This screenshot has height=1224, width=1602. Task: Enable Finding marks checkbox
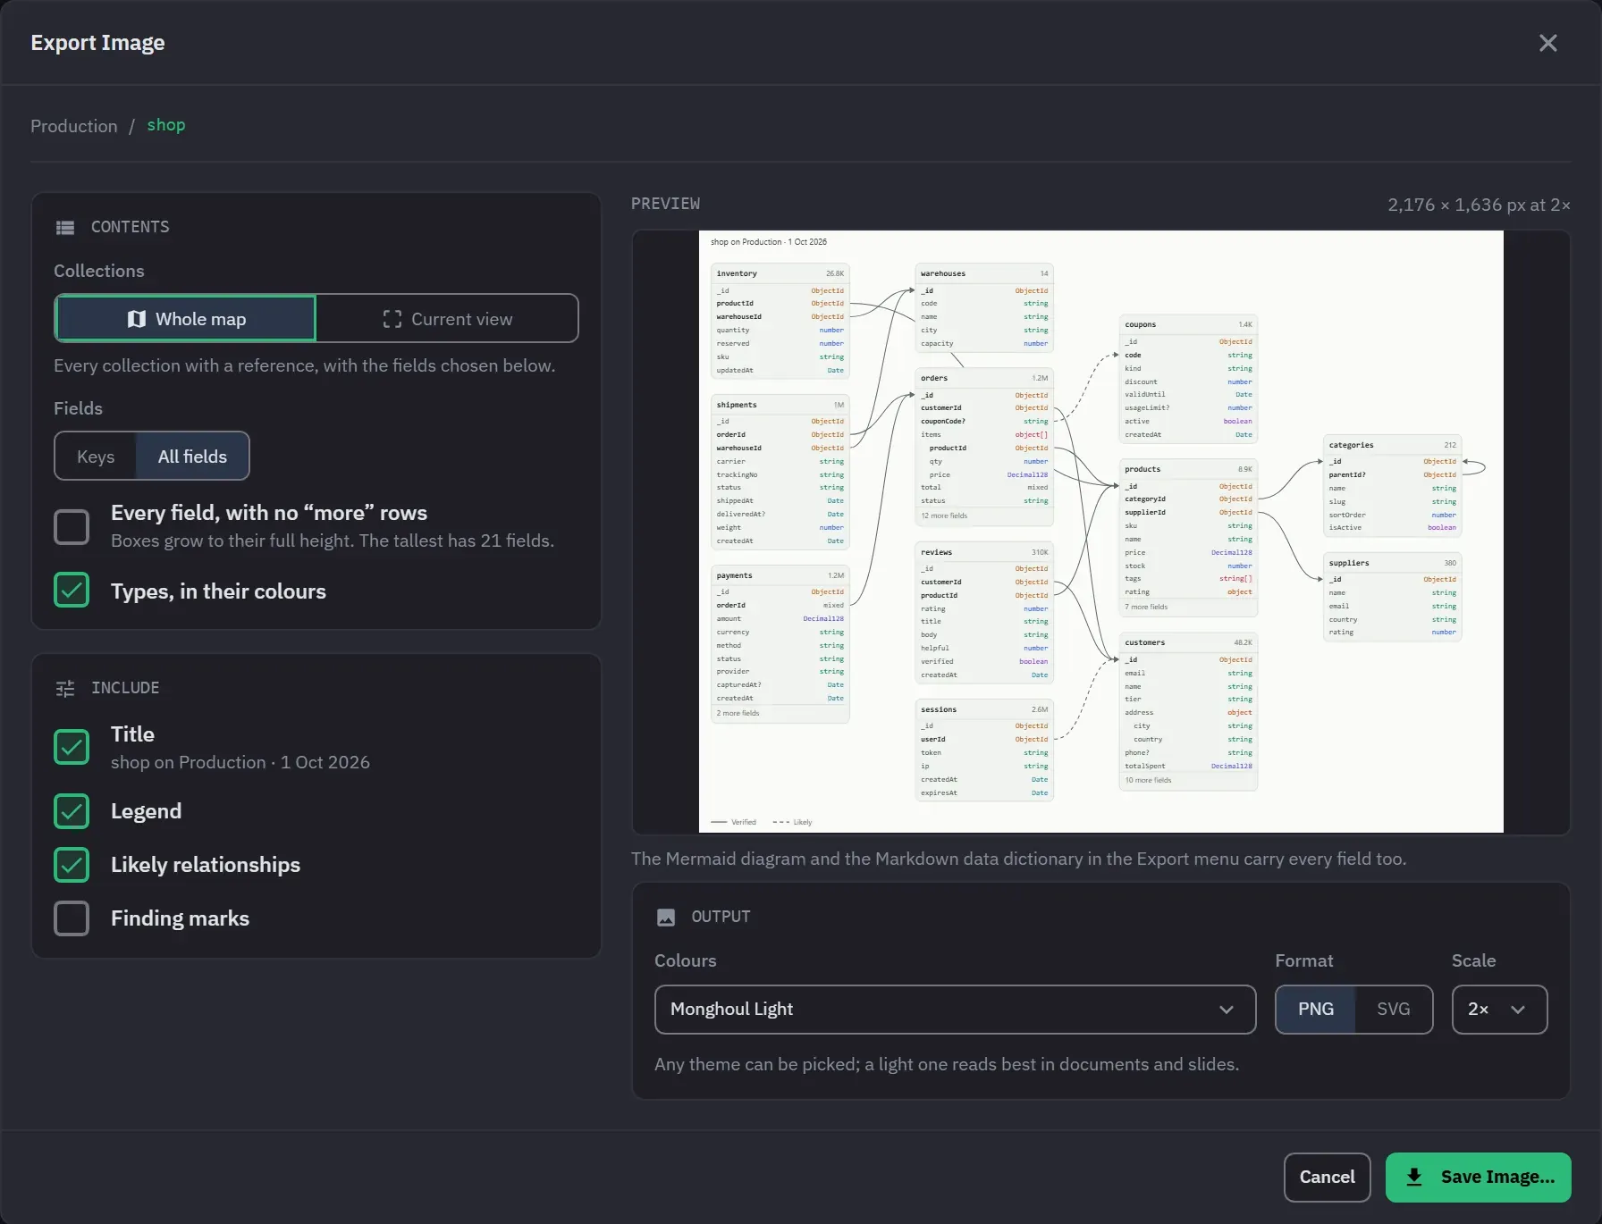click(72, 918)
